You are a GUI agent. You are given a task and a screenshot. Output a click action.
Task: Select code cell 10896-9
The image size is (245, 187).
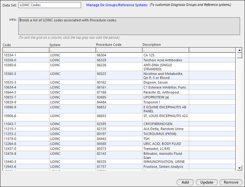pyautogui.click(x=26, y=109)
